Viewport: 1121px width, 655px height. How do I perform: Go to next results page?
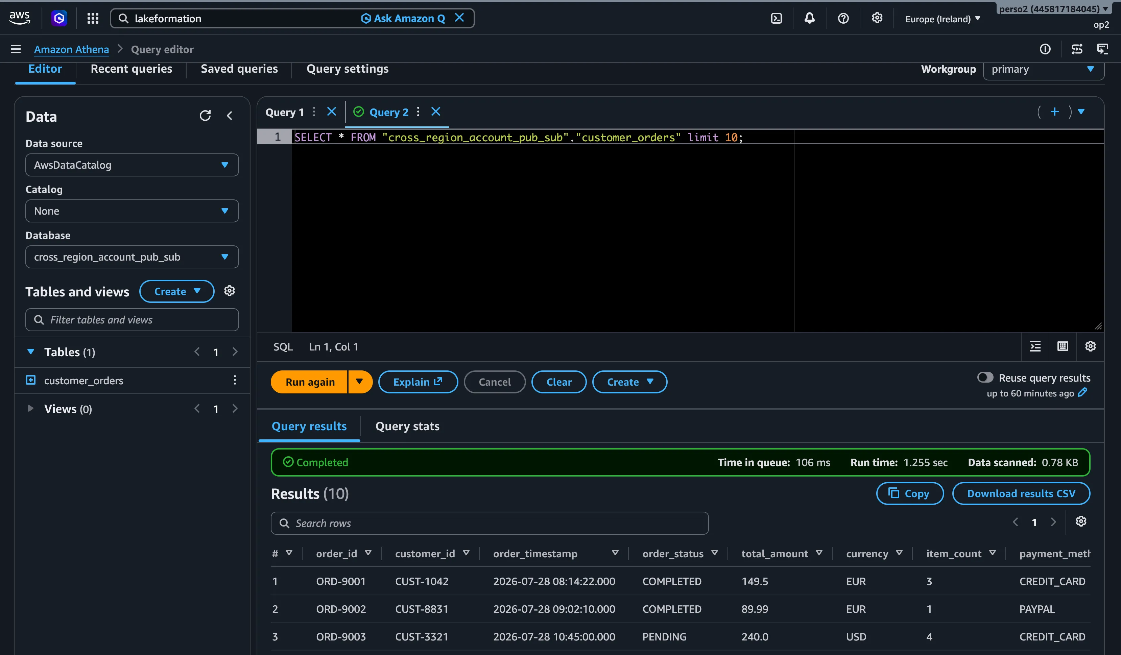1053,522
